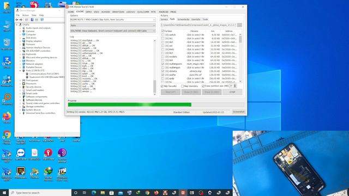Collapse Ports (COM & LPT) node

[20, 70]
